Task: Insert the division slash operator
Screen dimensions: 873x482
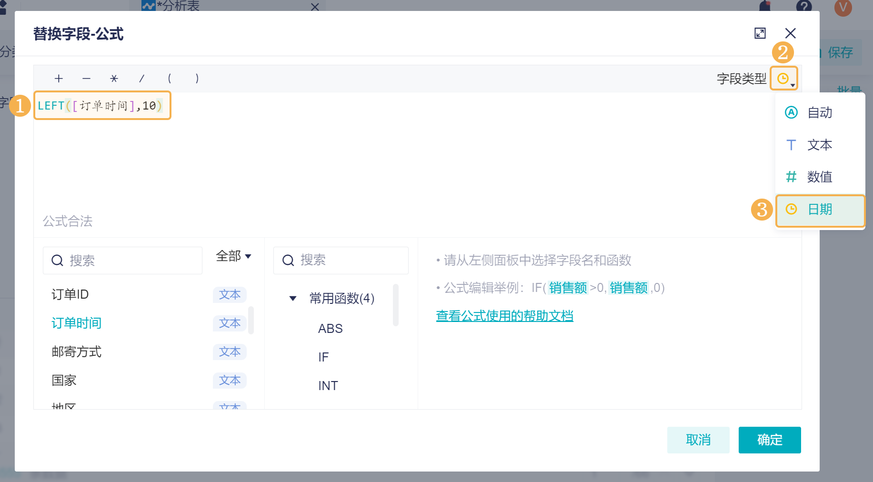Action: [141, 79]
